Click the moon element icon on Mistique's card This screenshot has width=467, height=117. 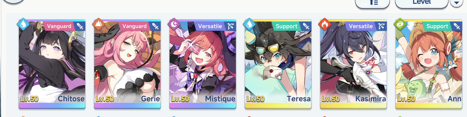[x=174, y=24]
